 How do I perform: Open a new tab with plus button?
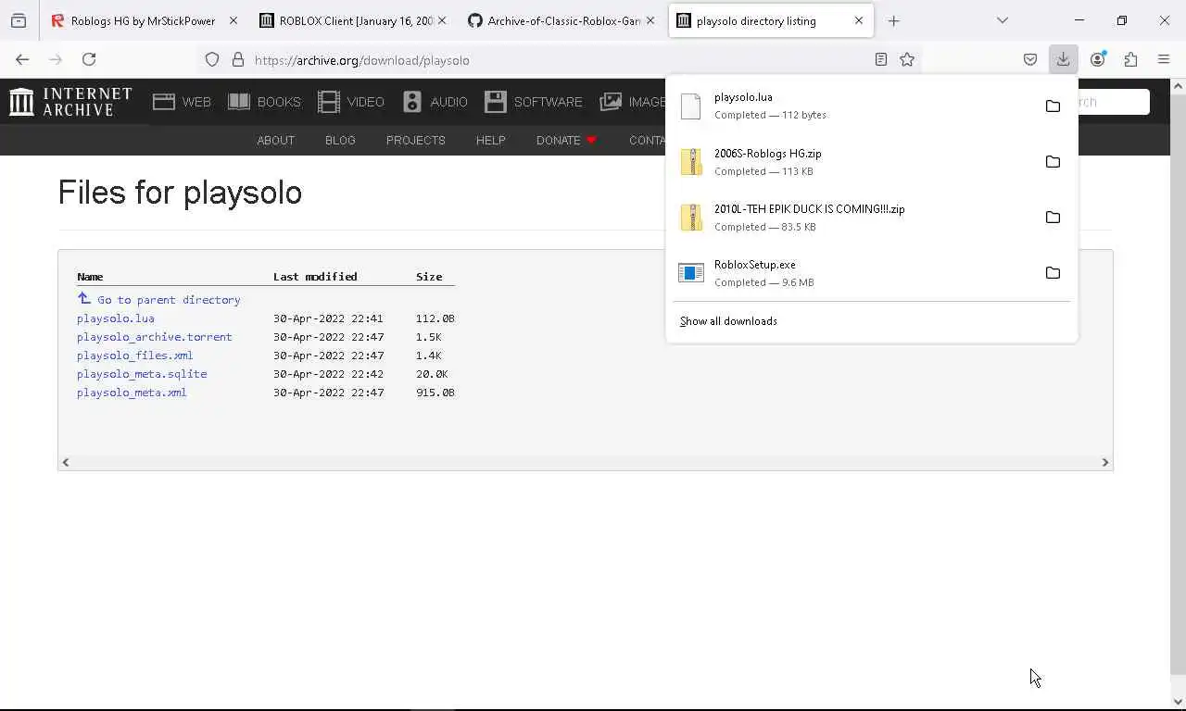pos(893,20)
